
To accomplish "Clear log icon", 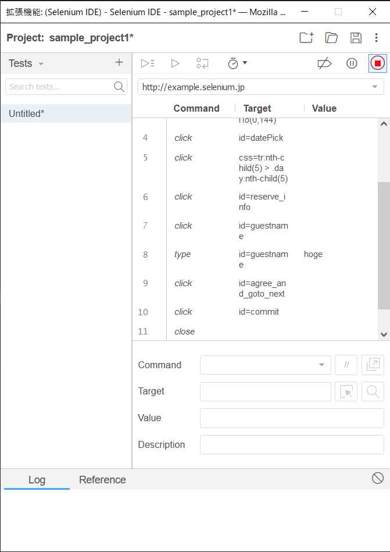I will pyautogui.click(x=378, y=478).
